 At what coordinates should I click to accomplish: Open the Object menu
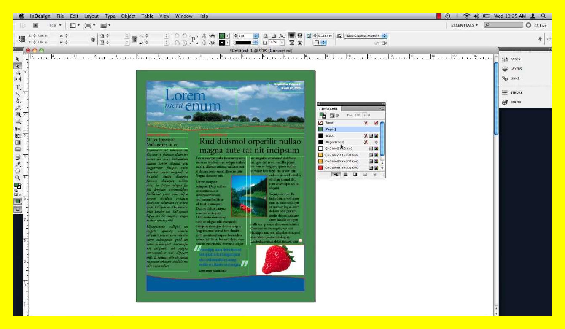128,16
